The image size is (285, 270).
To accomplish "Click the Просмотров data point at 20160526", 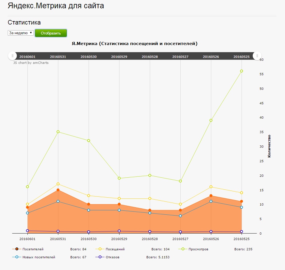I will (211, 120).
